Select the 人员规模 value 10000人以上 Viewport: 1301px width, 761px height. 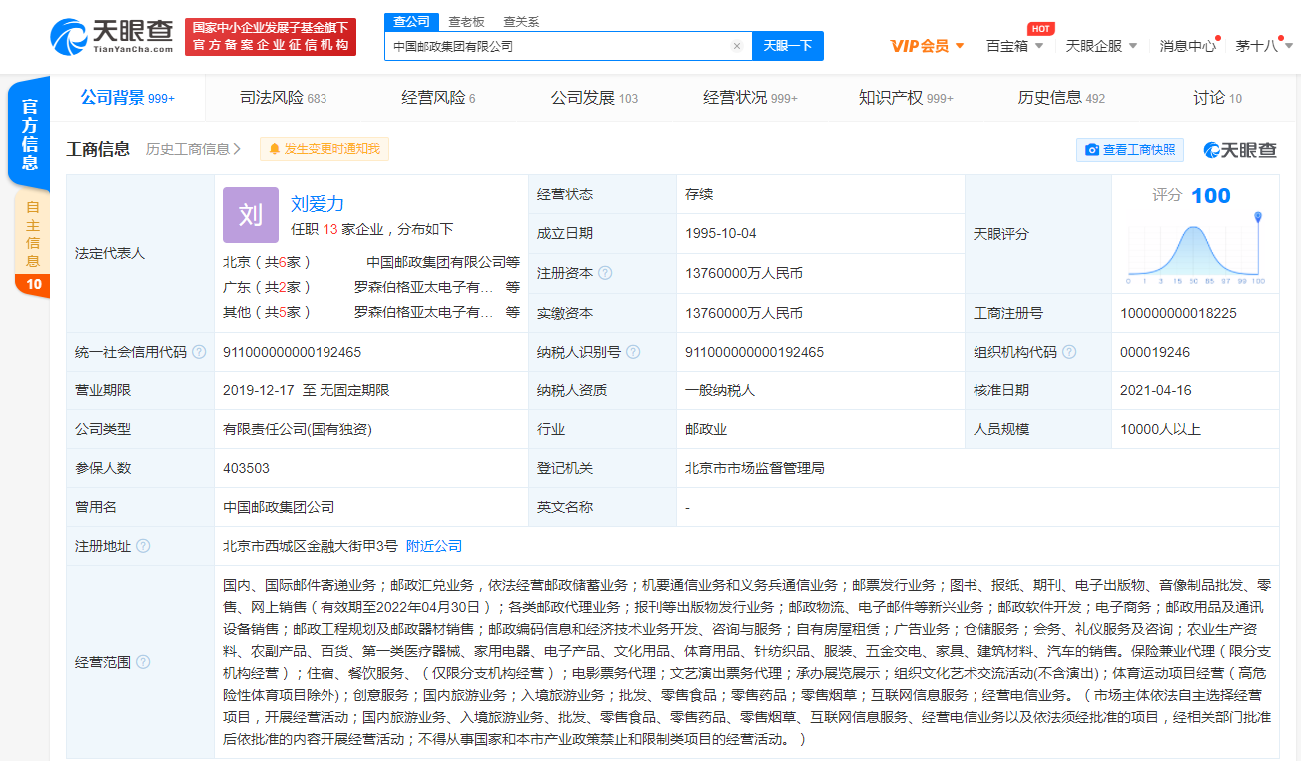[1160, 429]
